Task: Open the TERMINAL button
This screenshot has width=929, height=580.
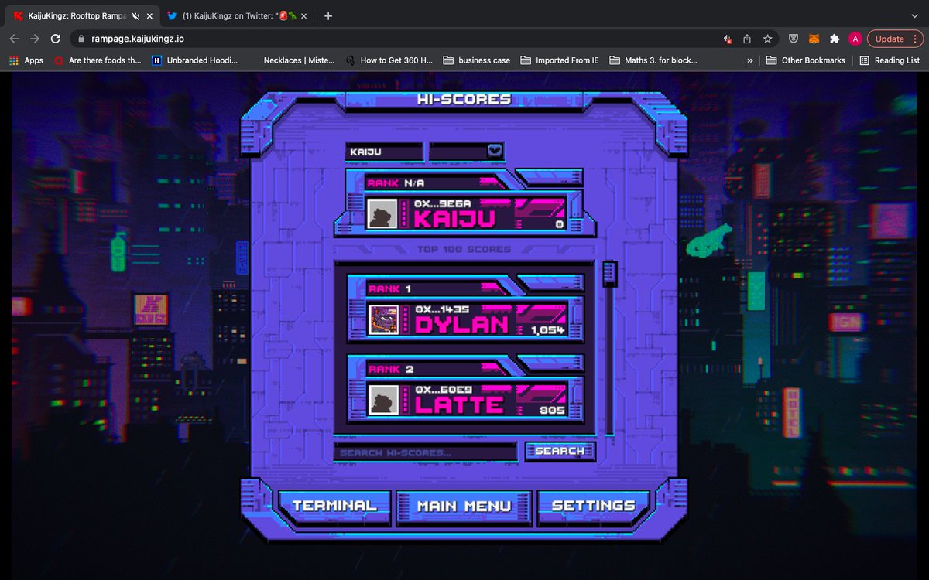Action: coord(334,506)
